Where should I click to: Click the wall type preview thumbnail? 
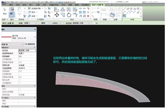click(6, 37)
